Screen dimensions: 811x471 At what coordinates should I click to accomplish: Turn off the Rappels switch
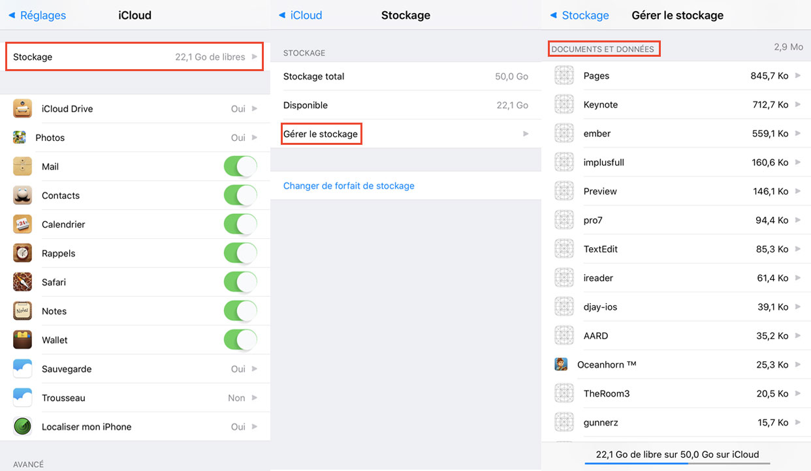click(240, 253)
